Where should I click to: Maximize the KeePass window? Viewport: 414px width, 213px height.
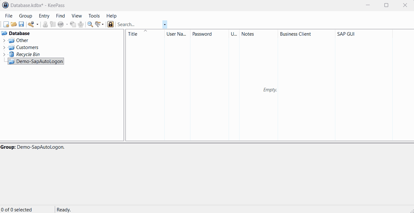pyautogui.click(x=386, y=5)
